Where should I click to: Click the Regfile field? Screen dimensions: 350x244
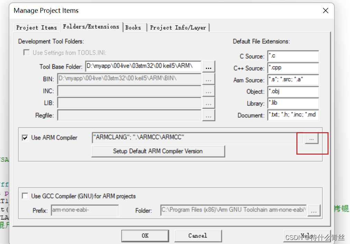point(129,115)
